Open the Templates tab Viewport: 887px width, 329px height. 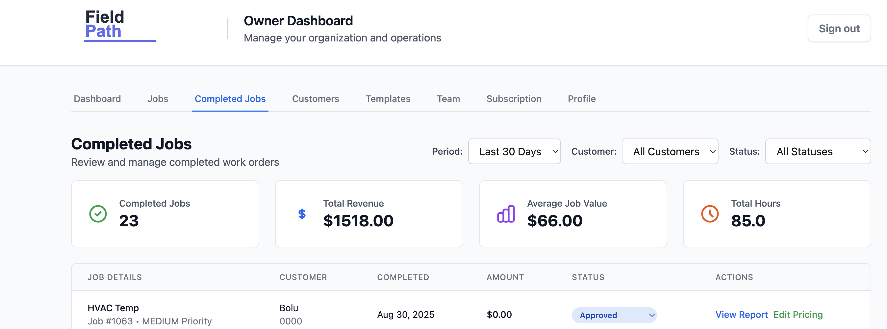click(388, 99)
